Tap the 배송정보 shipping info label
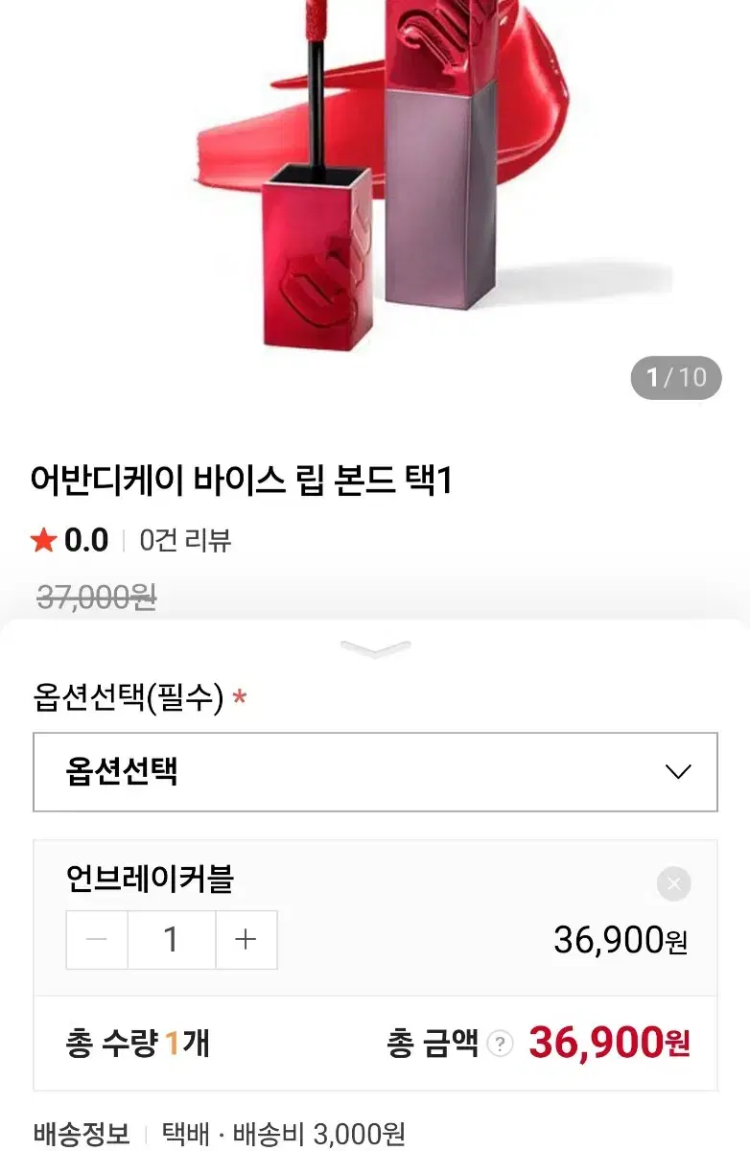Image resolution: width=750 pixels, height=1151 pixels. (82, 1135)
